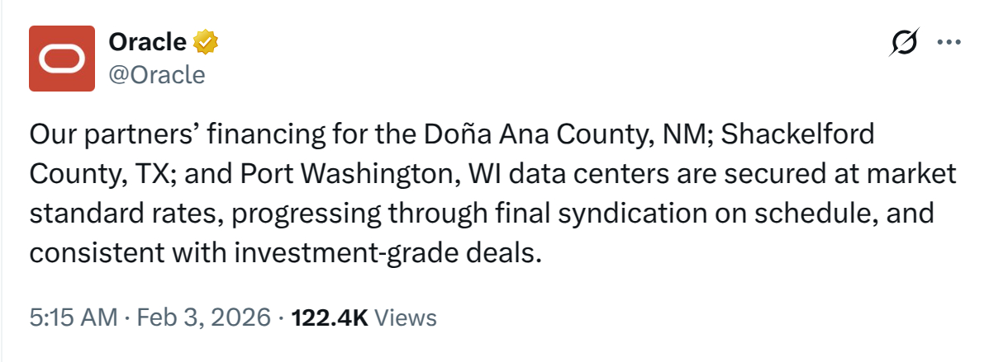The width and height of the screenshot is (989, 362).
Task: Click the 122.4K view count number
Action: (x=330, y=317)
